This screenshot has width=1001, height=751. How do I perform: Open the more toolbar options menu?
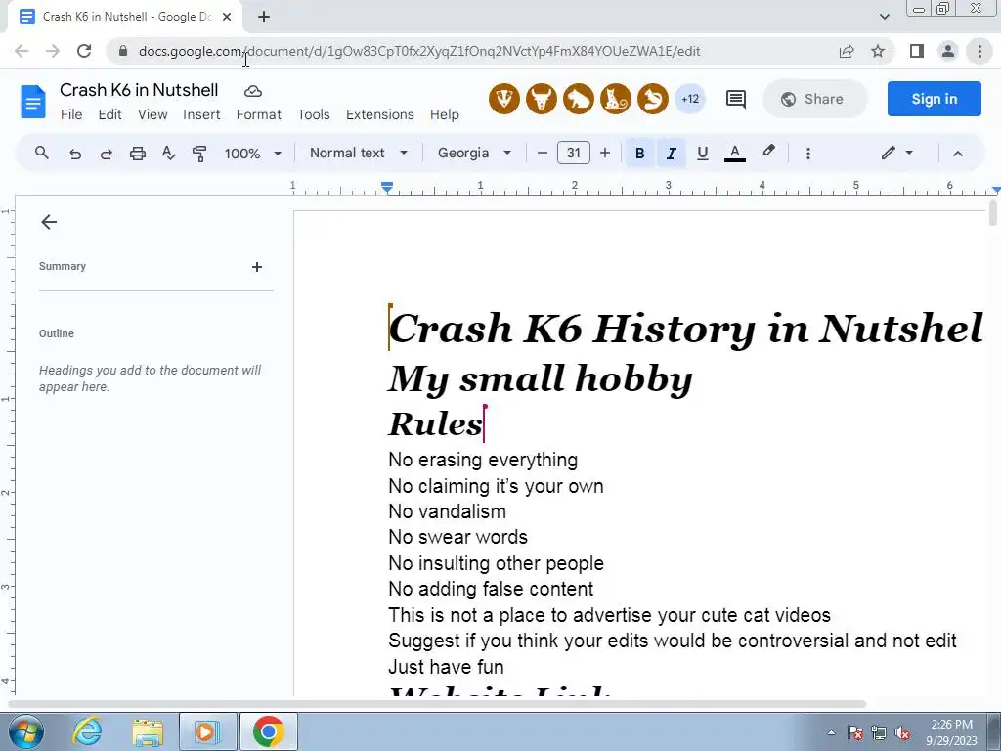808,154
